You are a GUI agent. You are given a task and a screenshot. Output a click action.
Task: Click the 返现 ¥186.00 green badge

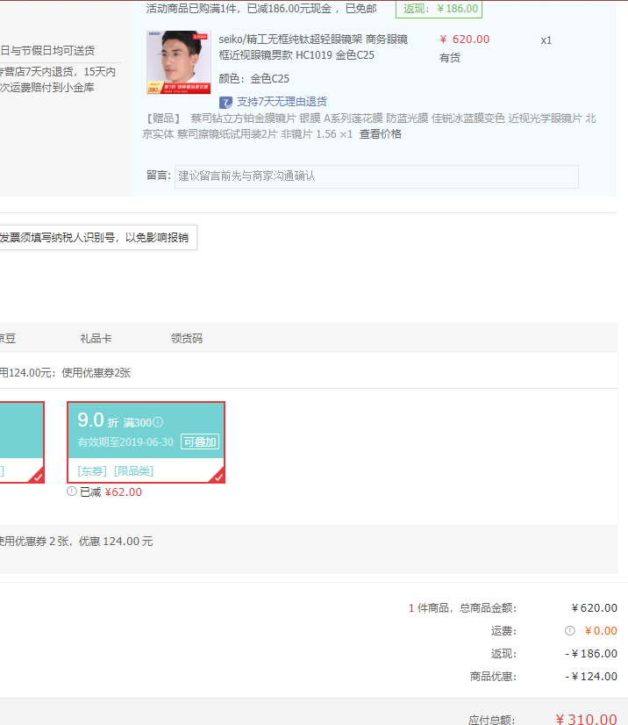click(439, 9)
